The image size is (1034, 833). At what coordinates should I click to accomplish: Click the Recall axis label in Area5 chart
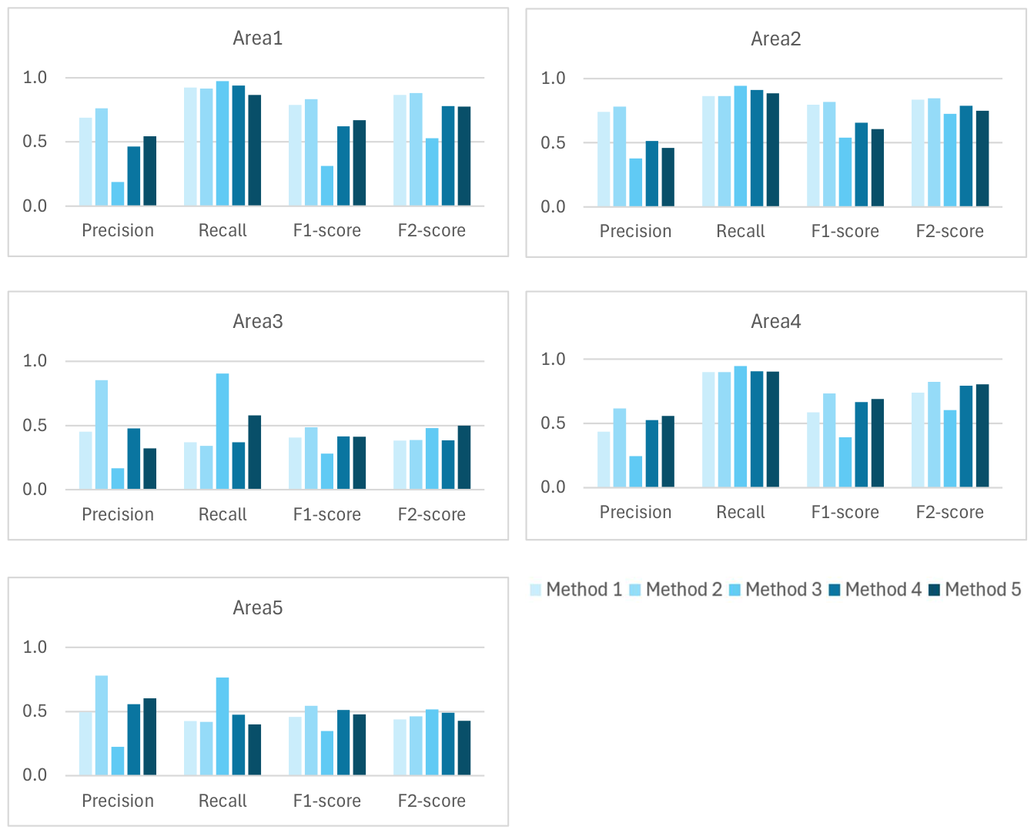[x=223, y=801]
